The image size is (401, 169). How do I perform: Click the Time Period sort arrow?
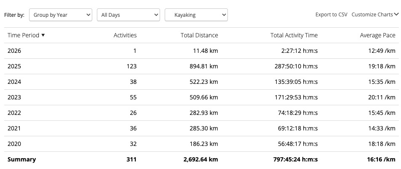43,36
